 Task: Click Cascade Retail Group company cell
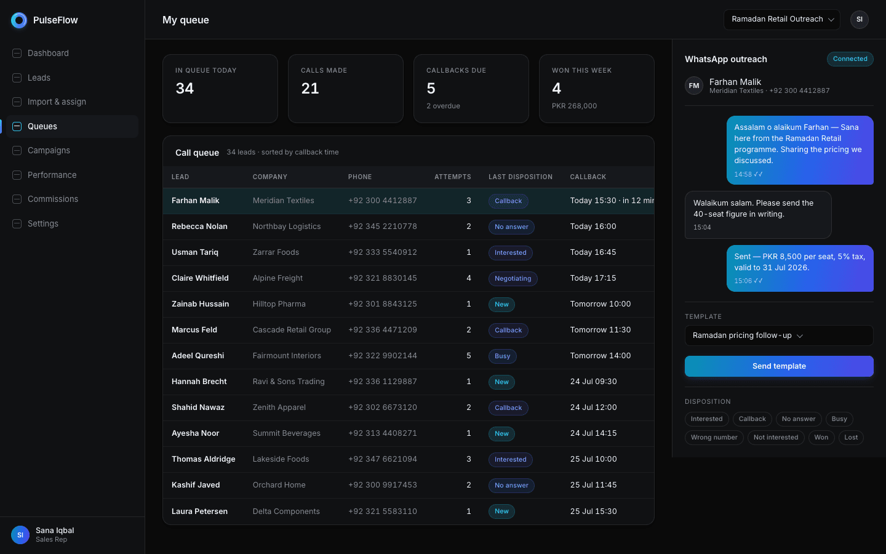[x=292, y=330]
